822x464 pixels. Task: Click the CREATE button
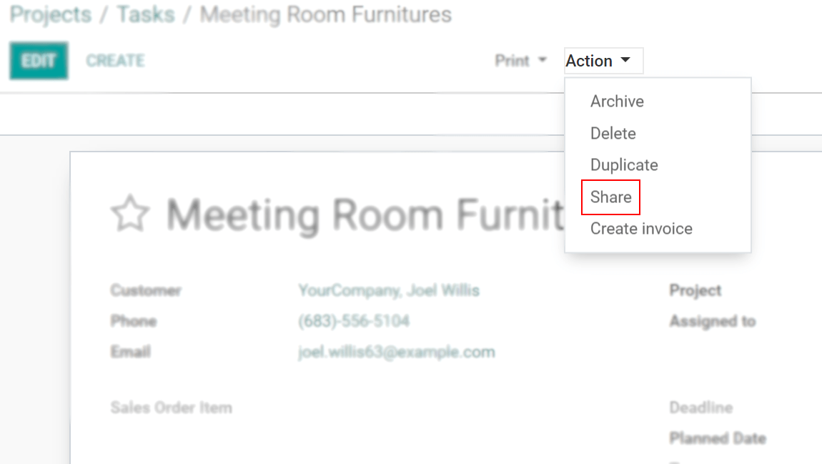point(115,61)
